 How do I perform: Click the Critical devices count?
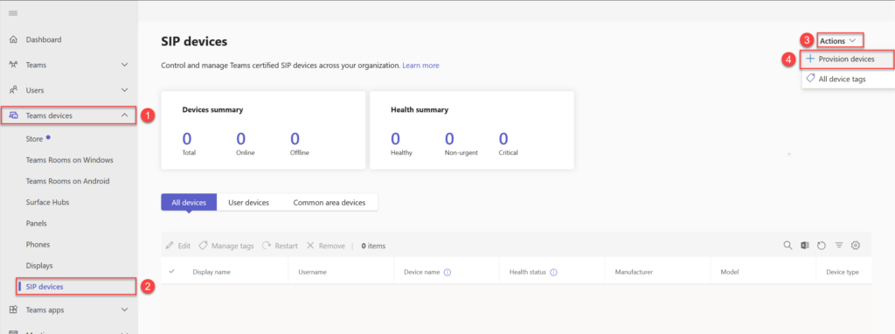tap(503, 138)
